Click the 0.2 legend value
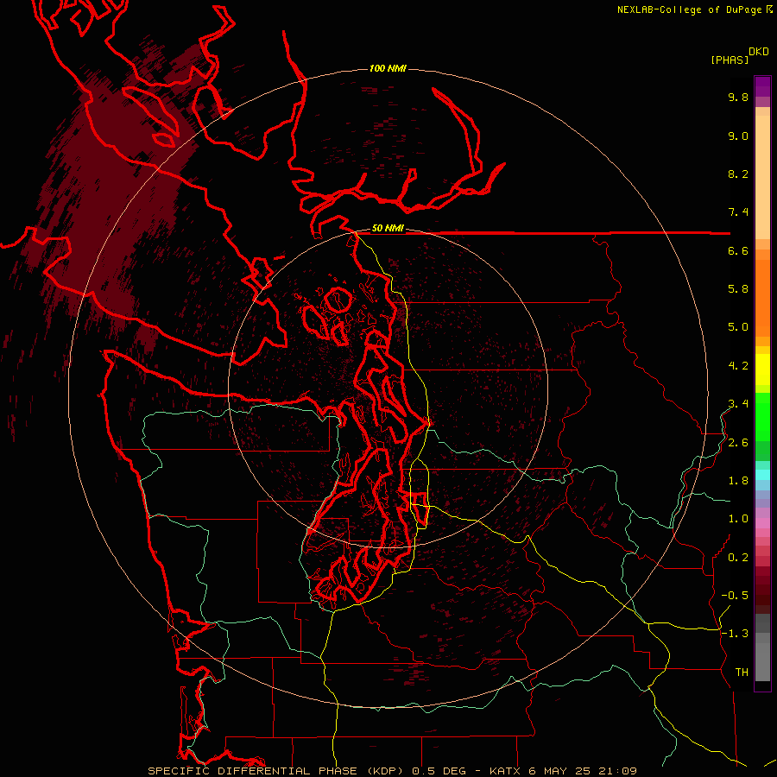 click(738, 558)
